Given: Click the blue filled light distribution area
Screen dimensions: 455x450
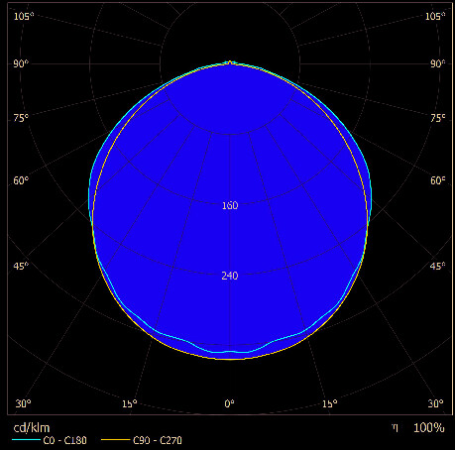Looking at the screenshot, I should pos(230,210).
